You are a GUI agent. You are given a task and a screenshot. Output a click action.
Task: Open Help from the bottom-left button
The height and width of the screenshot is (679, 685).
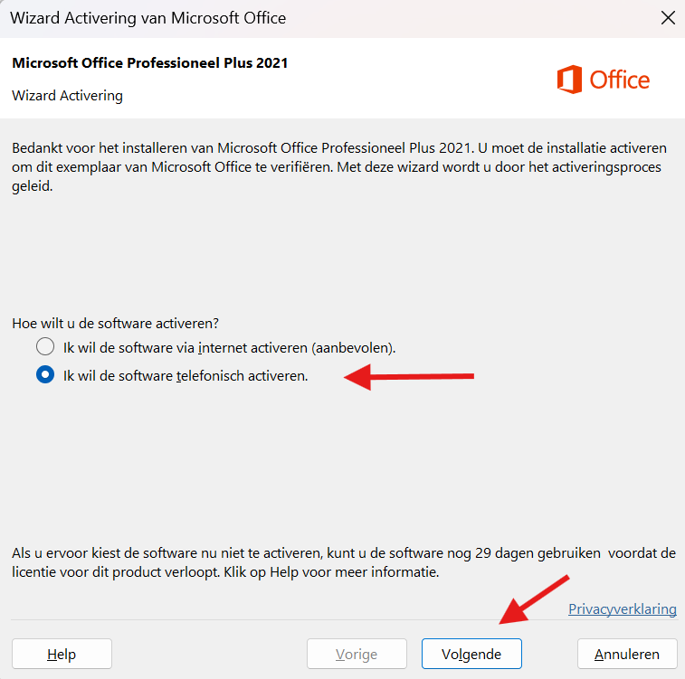[x=62, y=654]
